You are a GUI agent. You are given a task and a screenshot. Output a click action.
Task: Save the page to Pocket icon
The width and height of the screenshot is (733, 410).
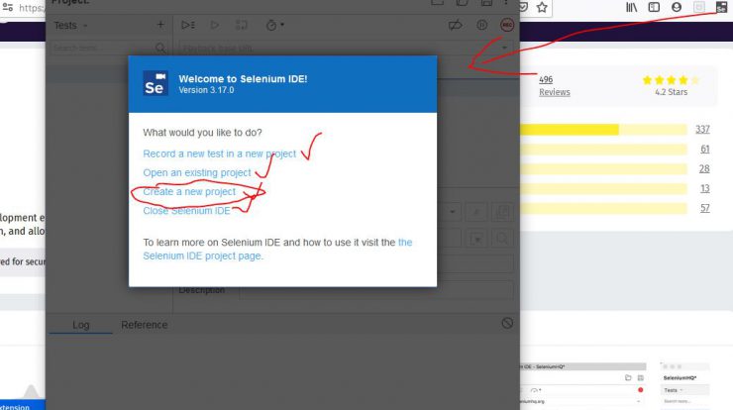pos(524,7)
